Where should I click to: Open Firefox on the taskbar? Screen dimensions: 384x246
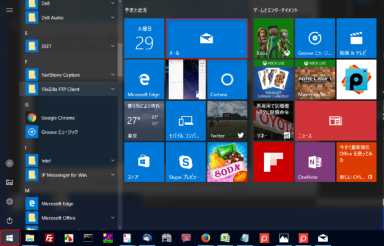tap(206, 237)
